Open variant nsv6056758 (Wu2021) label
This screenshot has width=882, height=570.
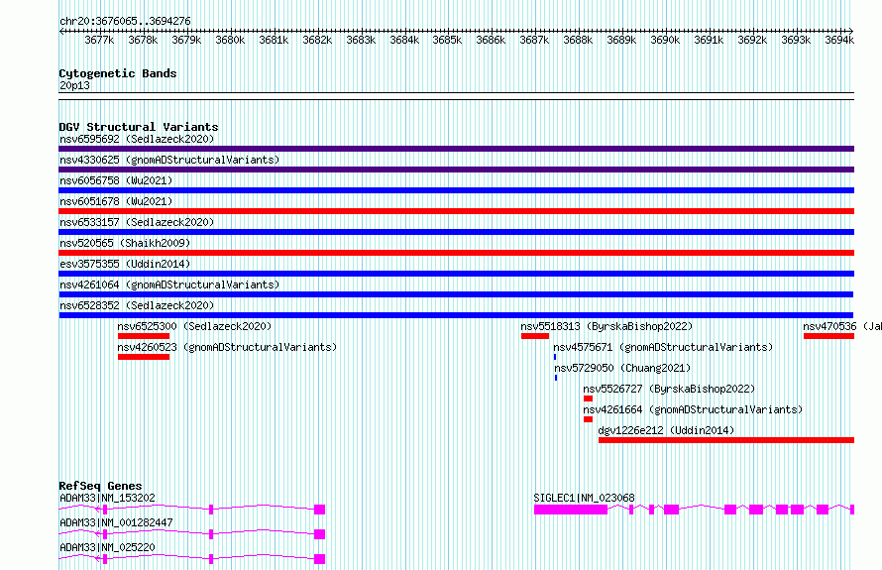[x=116, y=180]
